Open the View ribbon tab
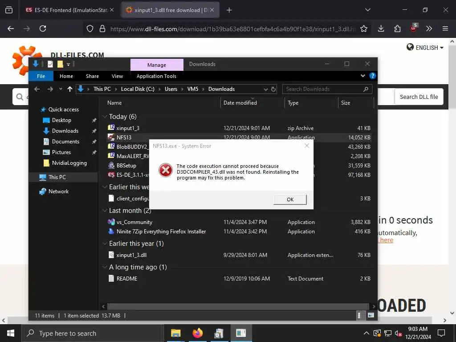456x342 pixels. 117,76
